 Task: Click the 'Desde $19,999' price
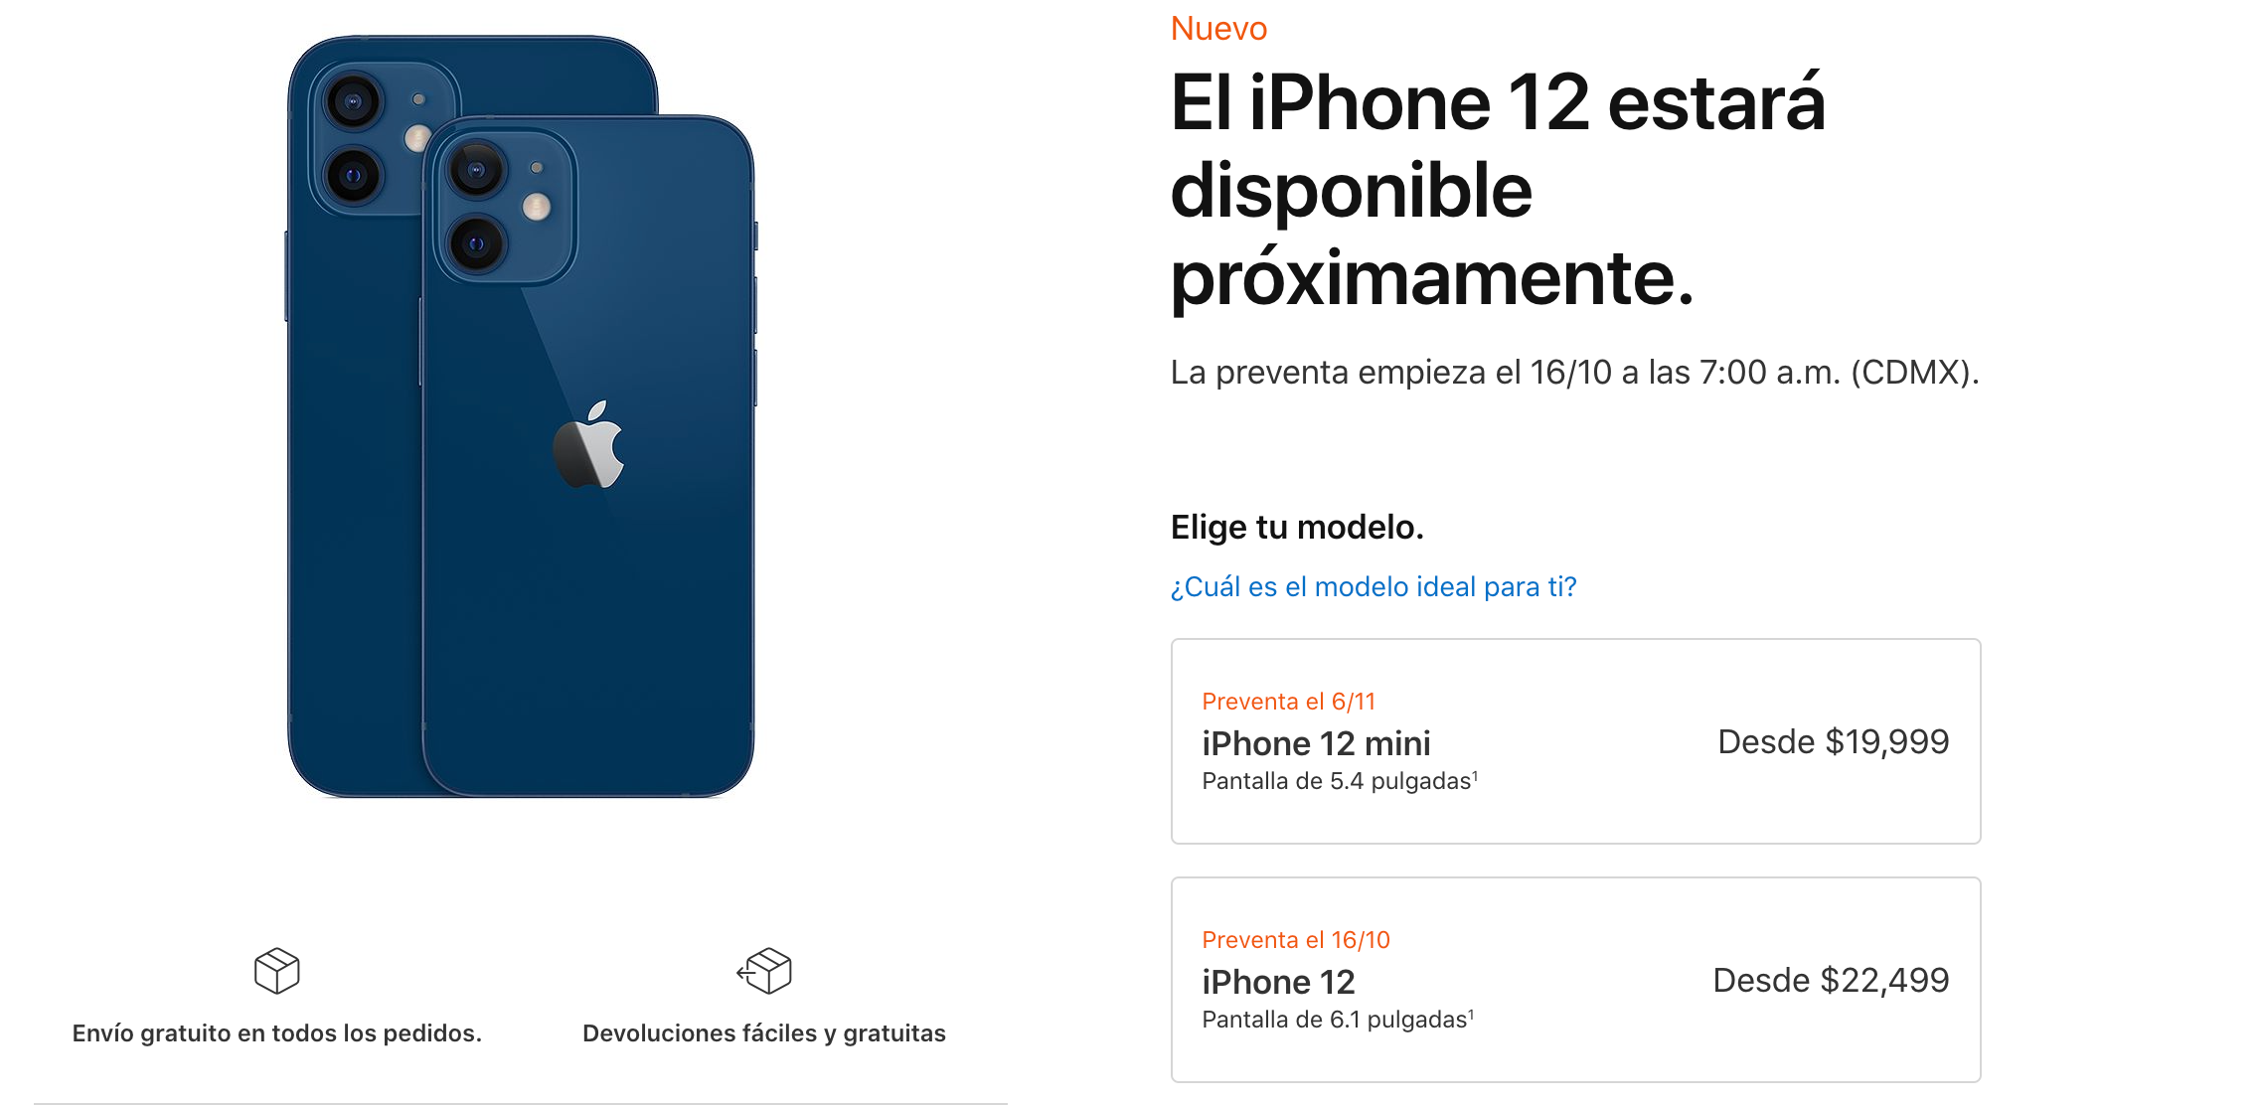[x=1834, y=742]
